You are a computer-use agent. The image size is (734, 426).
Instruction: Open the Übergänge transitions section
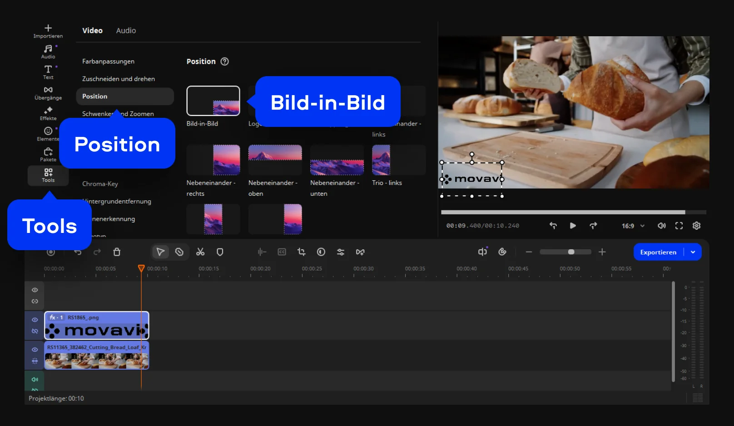click(48, 93)
